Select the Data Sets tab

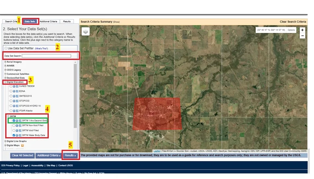click(x=30, y=22)
